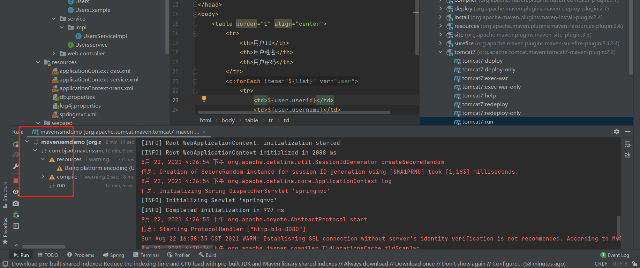This screenshot has width=640, height=268.
Task: Collapse the impl folder in project tree
Action: click(x=61, y=27)
